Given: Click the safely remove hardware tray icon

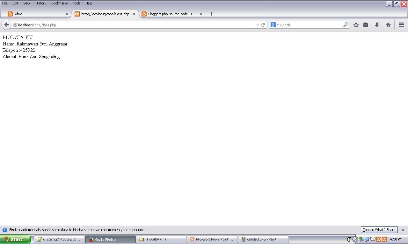Looking at the screenshot, I should click(361, 239).
